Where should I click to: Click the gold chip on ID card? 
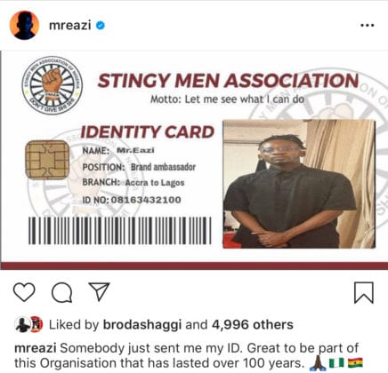click(47, 160)
